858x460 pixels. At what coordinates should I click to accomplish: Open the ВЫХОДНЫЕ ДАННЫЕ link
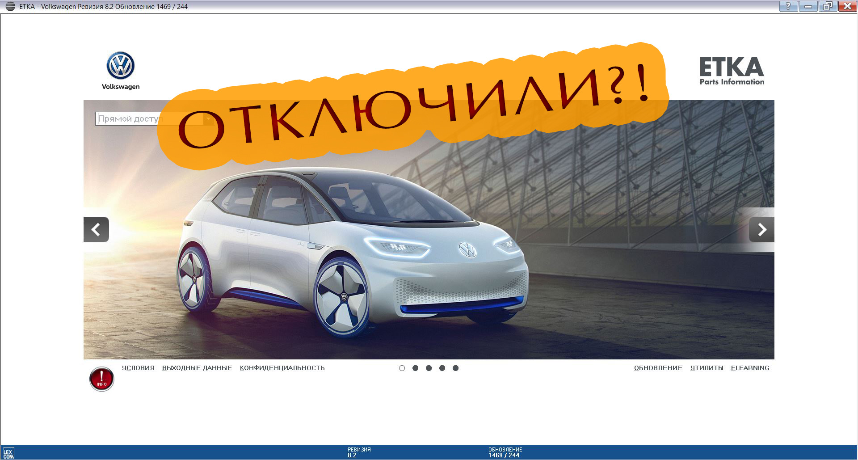pyautogui.click(x=197, y=368)
